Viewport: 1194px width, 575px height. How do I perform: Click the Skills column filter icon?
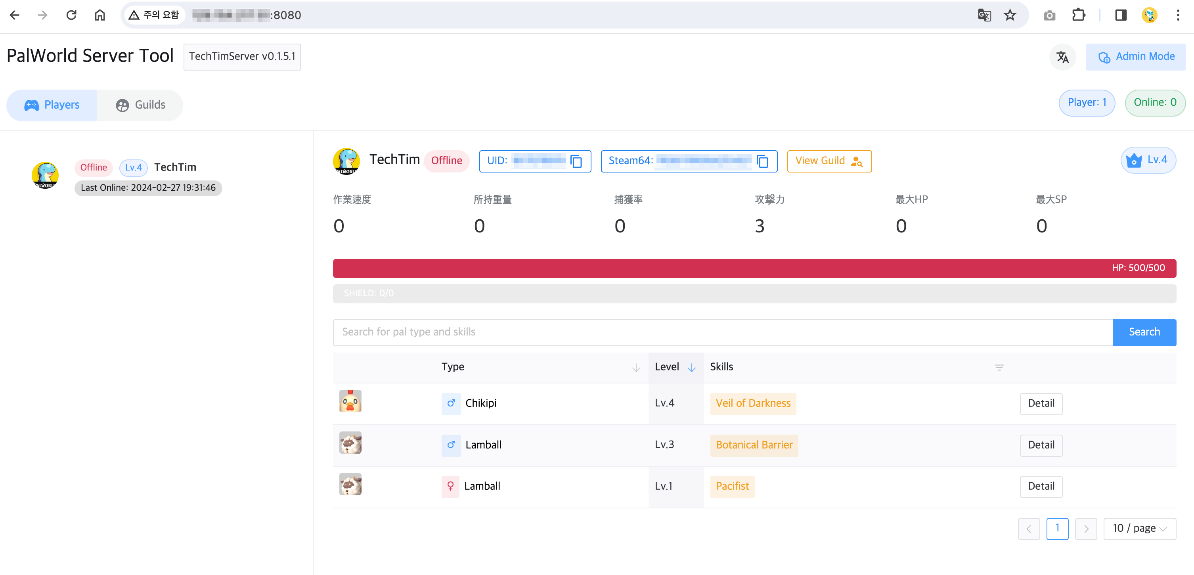pyautogui.click(x=999, y=367)
